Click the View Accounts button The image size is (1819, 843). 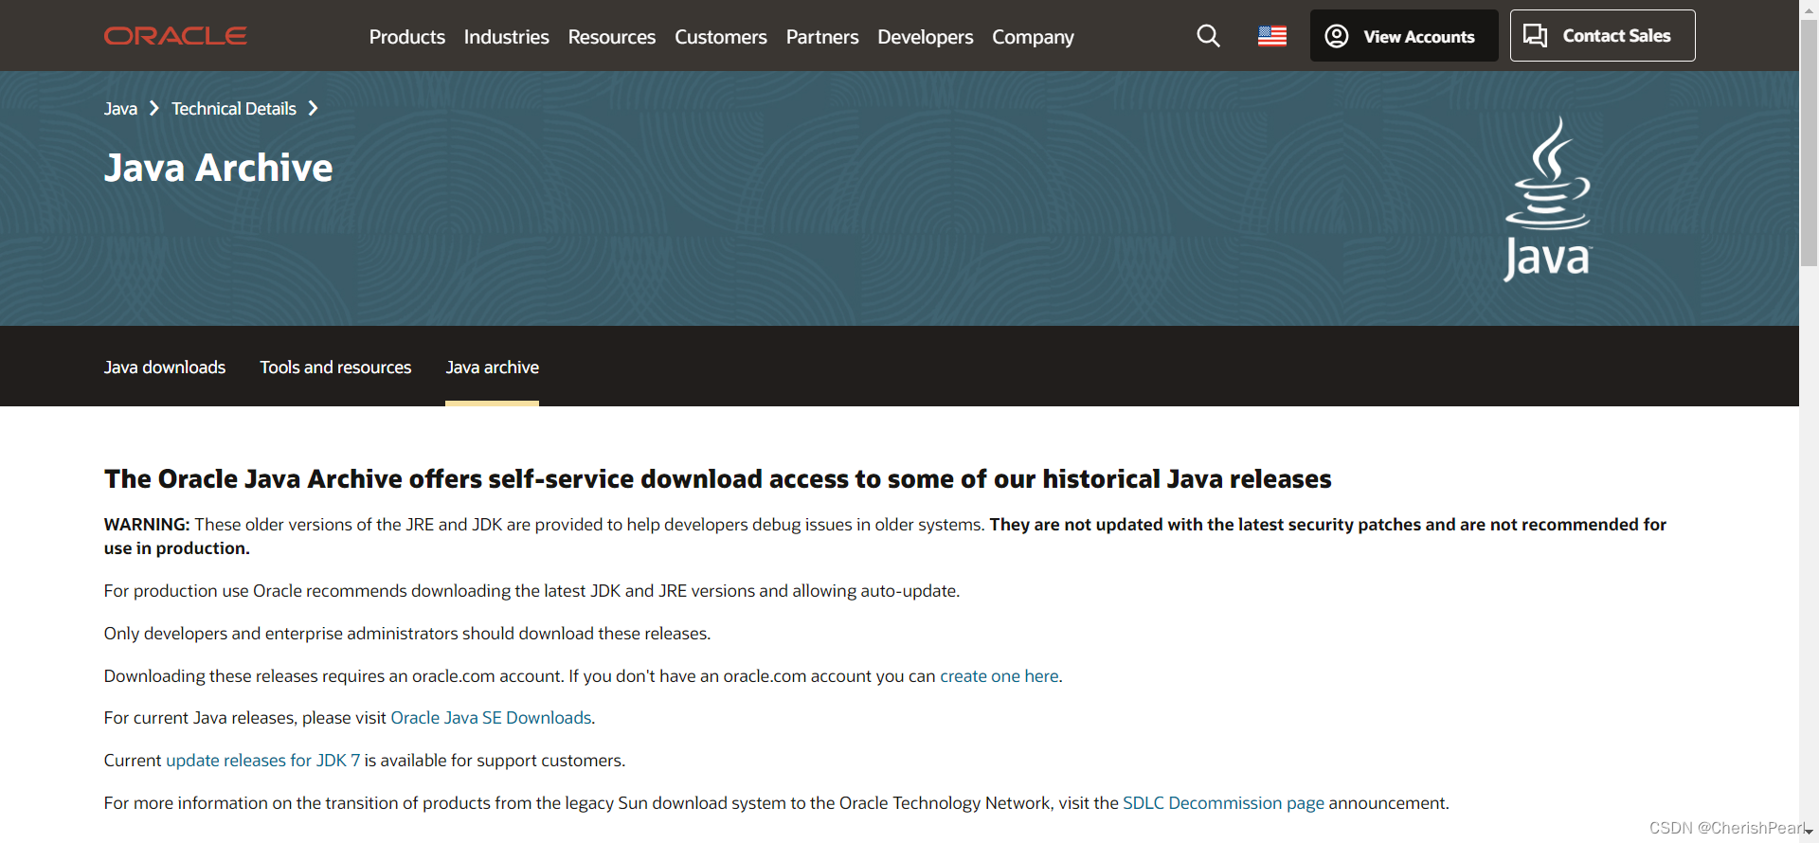(1404, 36)
